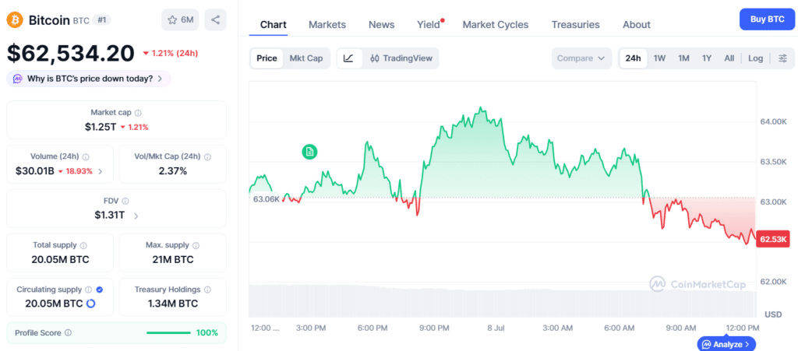Select the 24h time range
The image size is (798, 351).
click(x=633, y=58)
